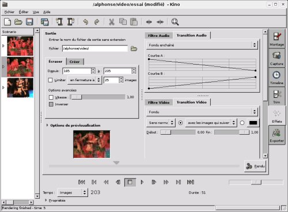The height and width of the screenshot is (212, 288).
Task: Open the Éditer menu
Action: click(24, 12)
